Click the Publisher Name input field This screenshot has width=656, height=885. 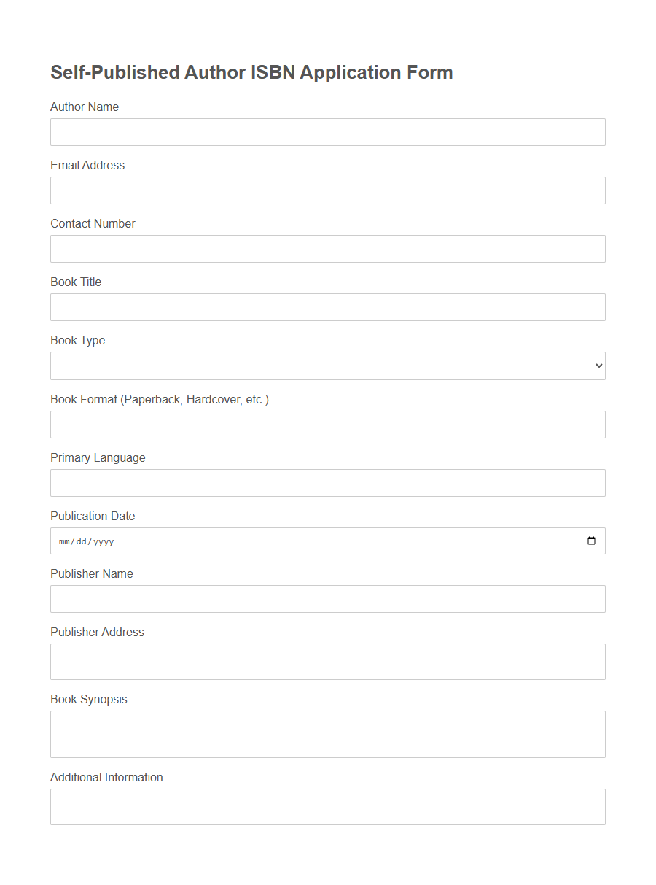tap(327, 598)
